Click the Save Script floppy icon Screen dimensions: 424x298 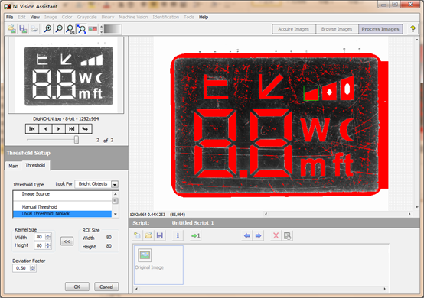click(159, 235)
